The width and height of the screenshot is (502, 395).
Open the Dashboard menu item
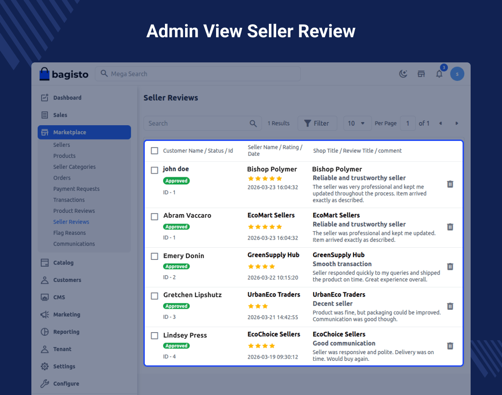[x=67, y=98]
